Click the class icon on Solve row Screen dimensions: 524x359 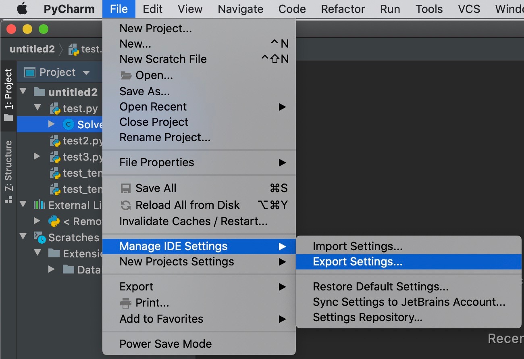coord(69,124)
